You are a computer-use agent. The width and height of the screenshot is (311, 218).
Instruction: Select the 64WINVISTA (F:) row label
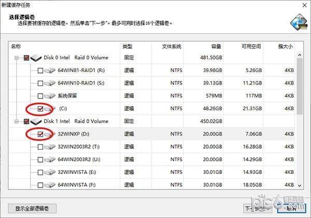click(x=77, y=185)
